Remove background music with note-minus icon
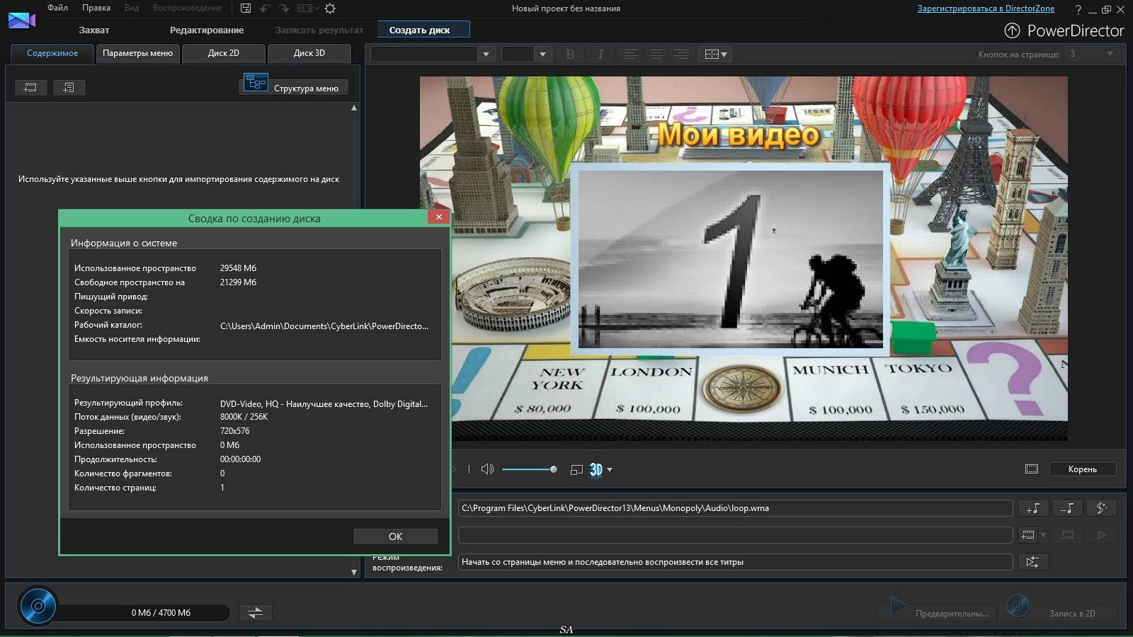This screenshot has height=637, width=1133. pos(1067,507)
